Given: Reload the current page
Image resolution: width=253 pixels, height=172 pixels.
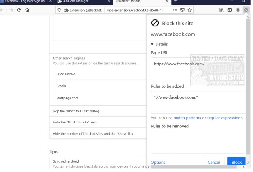Looking at the screenshot, I should [19, 10].
